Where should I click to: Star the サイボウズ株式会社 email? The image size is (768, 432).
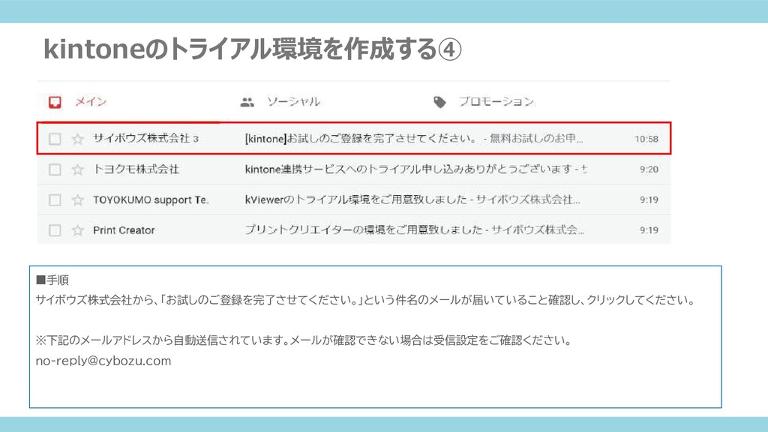tap(77, 139)
